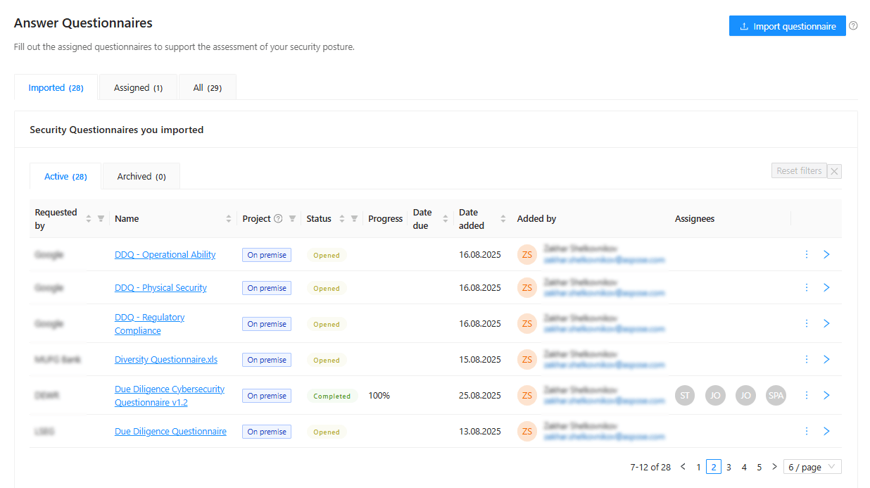Click the Project column help icon
870x488 pixels.
tap(278, 219)
